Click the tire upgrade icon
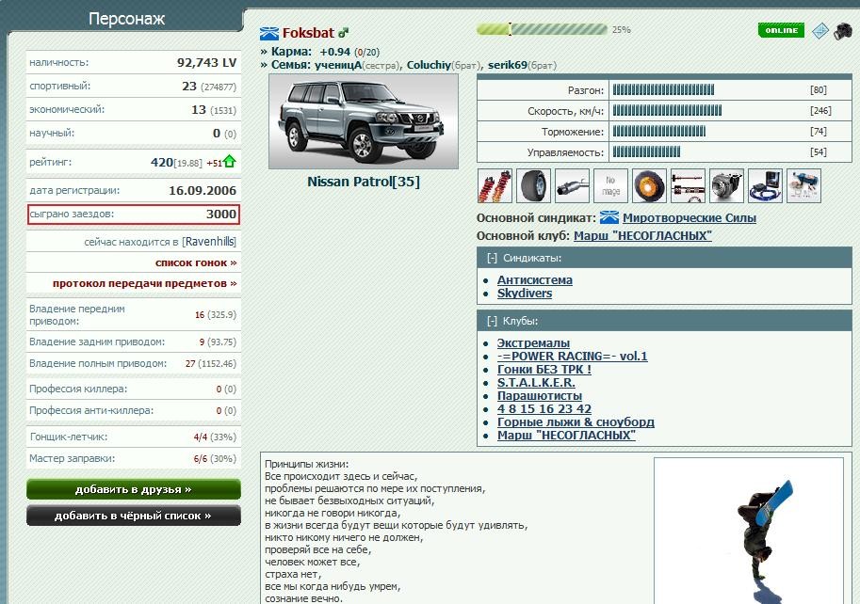The image size is (860, 604). point(534,186)
